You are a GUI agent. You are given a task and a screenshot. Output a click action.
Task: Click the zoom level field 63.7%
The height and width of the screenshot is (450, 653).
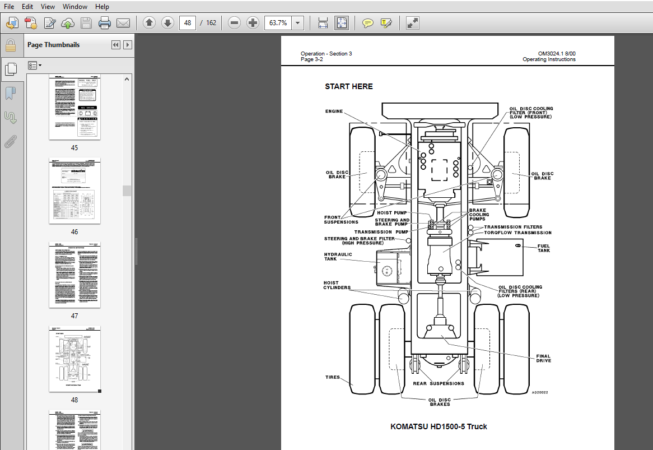278,23
